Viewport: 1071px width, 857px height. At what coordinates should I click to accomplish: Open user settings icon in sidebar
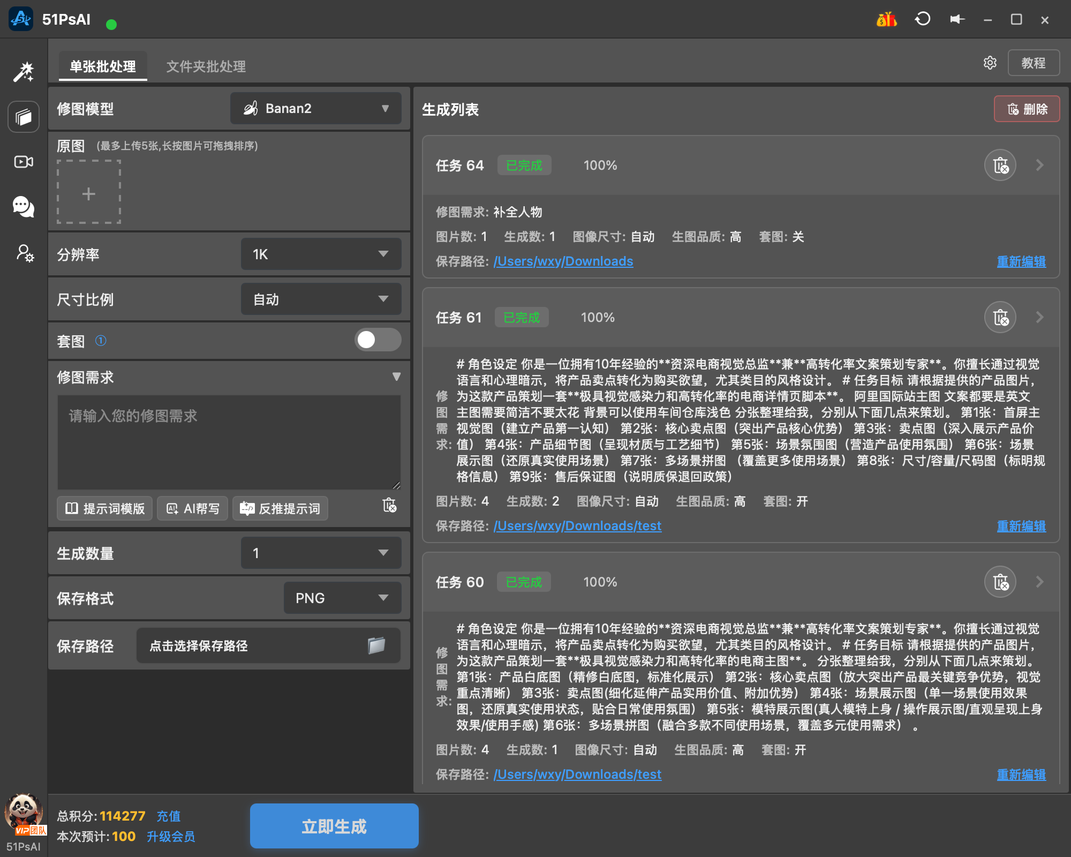[25, 253]
